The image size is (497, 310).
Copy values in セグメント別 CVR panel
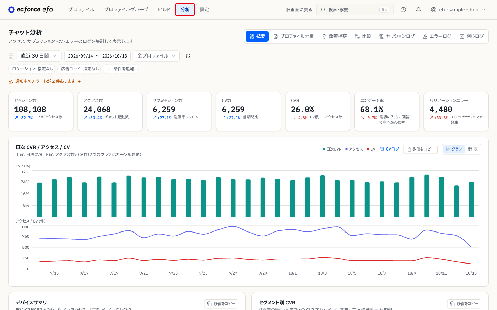[464, 304]
